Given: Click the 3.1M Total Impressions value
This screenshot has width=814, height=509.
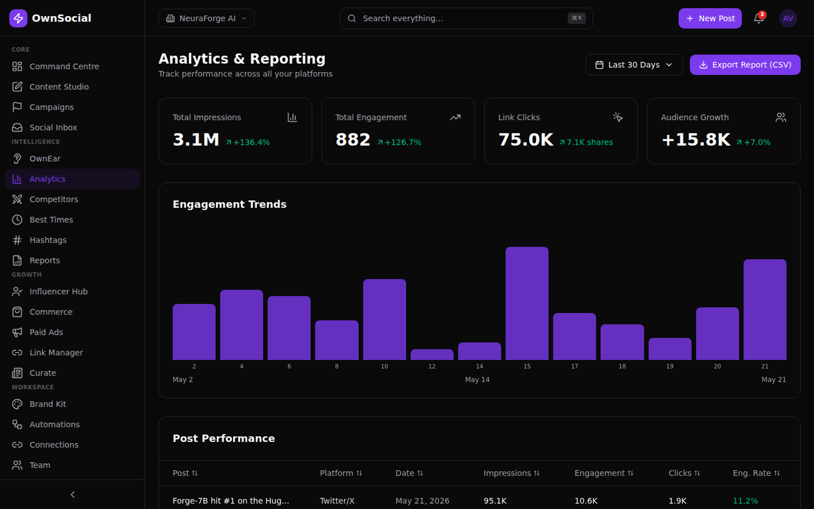Looking at the screenshot, I should click(196, 139).
